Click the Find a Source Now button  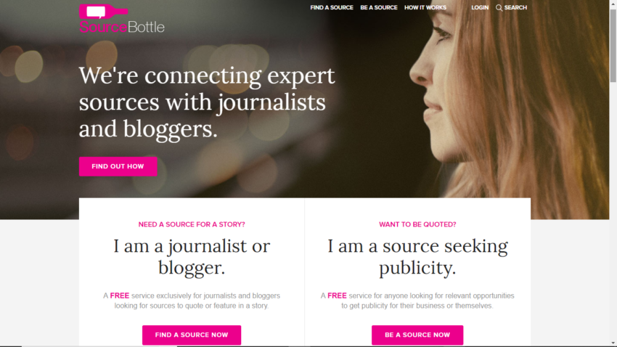pos(192,335)
